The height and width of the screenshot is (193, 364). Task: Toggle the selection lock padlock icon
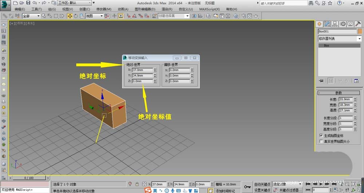137,184
